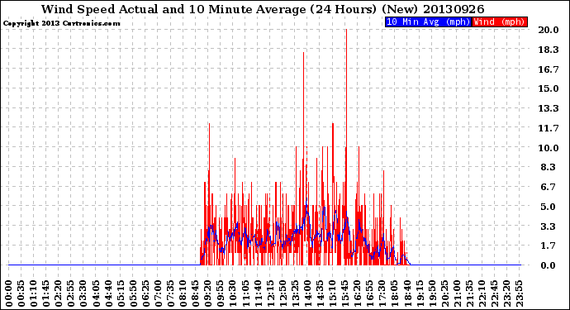Click the 18:05 time axis label
This screenshot has height=310, width=570.
tap(395, 293)
